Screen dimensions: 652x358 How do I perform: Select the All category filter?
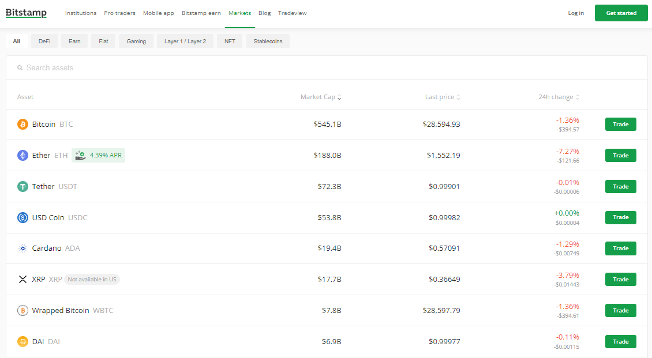[17, 41]
